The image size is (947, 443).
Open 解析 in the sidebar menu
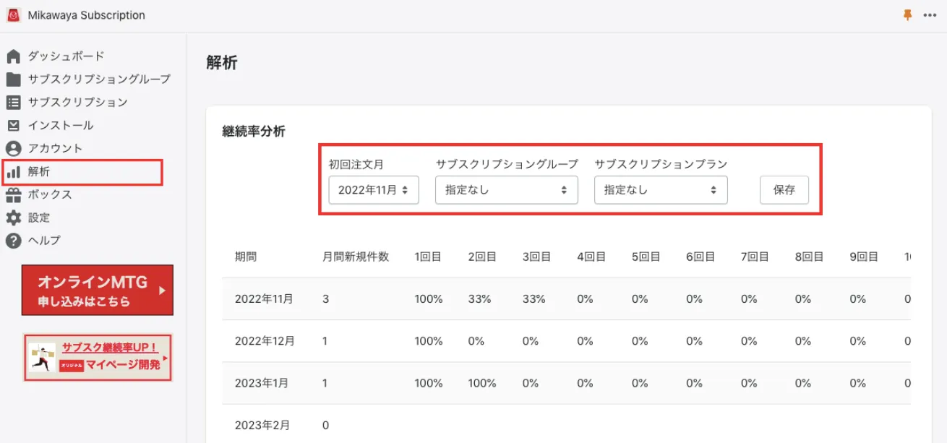point(39,172)
